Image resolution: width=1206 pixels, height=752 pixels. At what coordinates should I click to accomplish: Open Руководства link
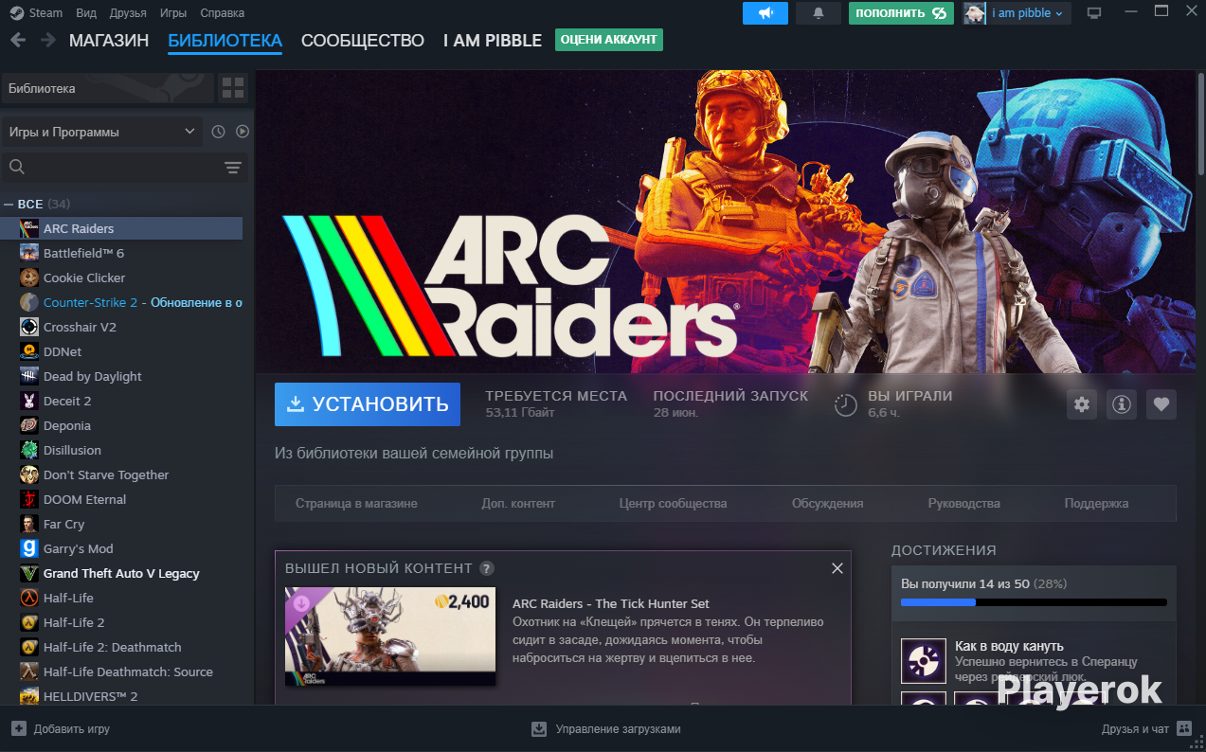[964, 503]
